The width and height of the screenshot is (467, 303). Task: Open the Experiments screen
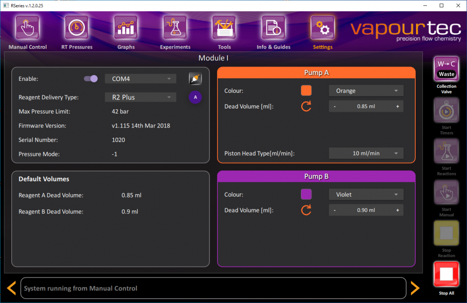click(175, 31)
